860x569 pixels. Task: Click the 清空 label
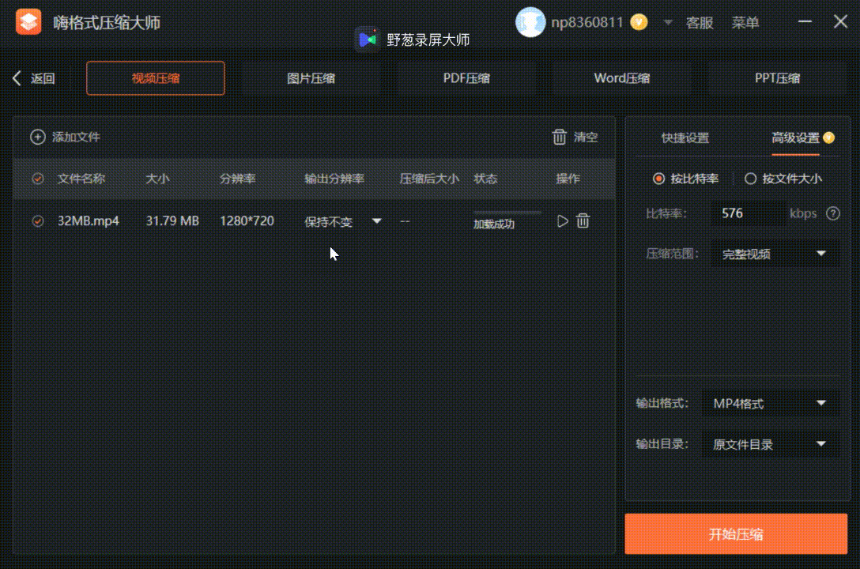pos(585,137)
